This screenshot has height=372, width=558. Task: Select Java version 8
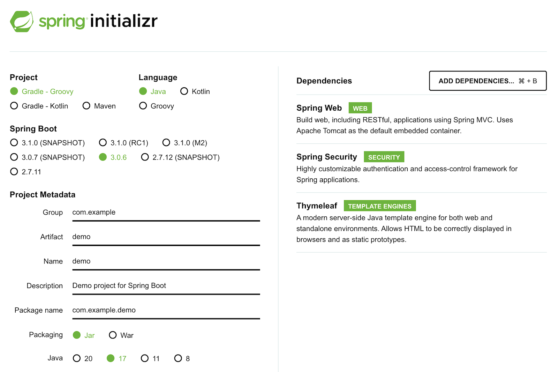tap(178, 358)
